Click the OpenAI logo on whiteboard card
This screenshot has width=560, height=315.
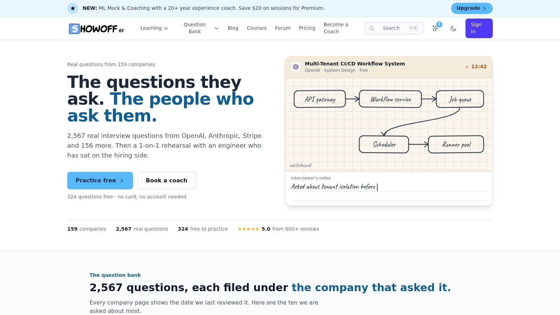(x=296, y=67)
